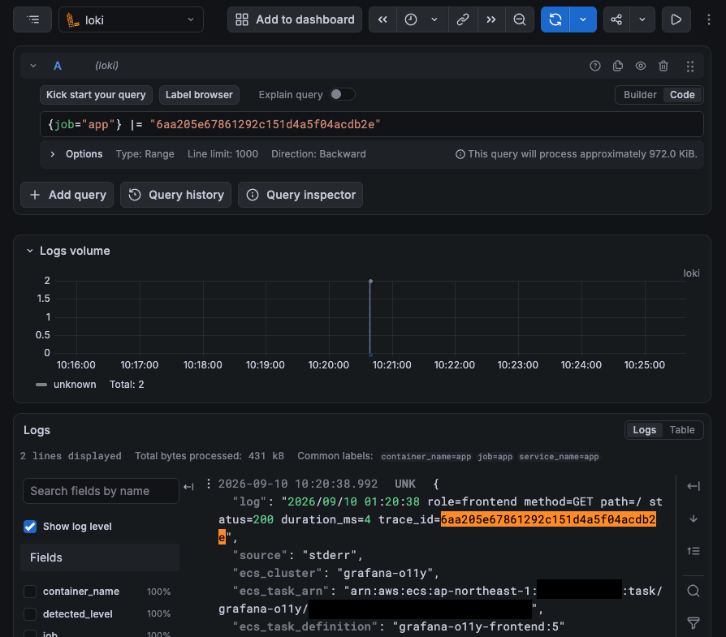Viewport: 726px width, 637px height.
Task: Click into the LogQL query editor
Action: point(372,124)
